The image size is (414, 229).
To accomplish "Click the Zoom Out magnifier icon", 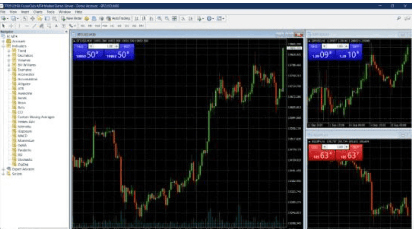I will 167,19.
